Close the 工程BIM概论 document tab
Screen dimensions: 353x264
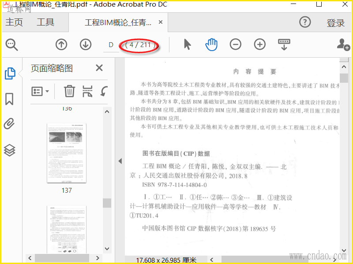[161, 22]
